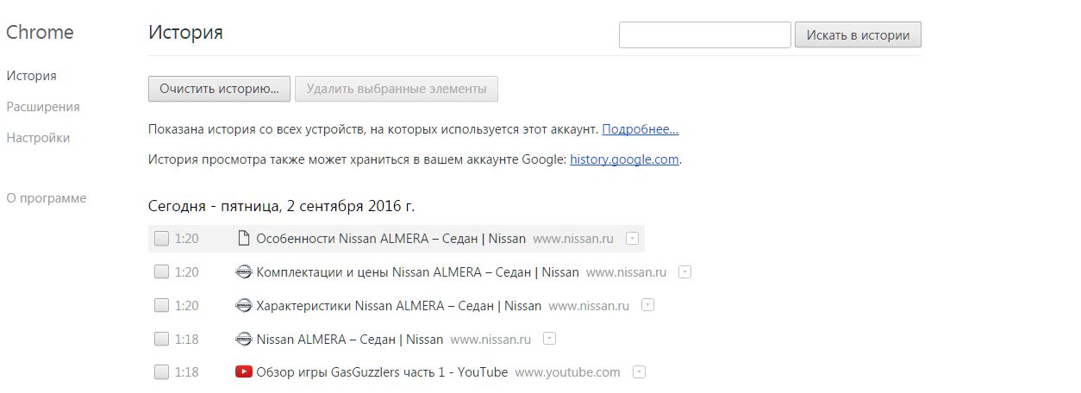Viewport: 1081px width, 393px height.
Task: Focus the history search text field
Action: pyautogui.click(x=705, y=35)
